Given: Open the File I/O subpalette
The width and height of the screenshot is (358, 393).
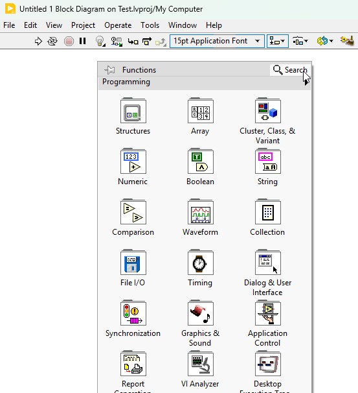Looking at the screenshot, I should point(133,268).
